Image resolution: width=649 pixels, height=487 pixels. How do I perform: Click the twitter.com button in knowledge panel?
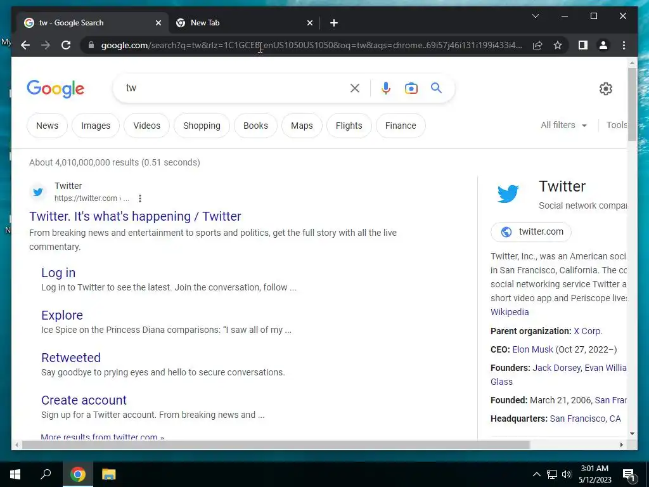point(531,232)
